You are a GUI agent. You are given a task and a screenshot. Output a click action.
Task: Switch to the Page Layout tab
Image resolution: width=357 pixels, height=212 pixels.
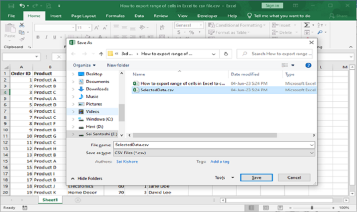point(83,16)
